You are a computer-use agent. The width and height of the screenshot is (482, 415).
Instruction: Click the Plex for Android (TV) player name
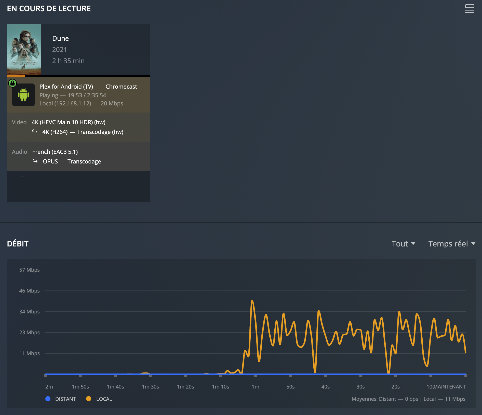coord(66,87)
